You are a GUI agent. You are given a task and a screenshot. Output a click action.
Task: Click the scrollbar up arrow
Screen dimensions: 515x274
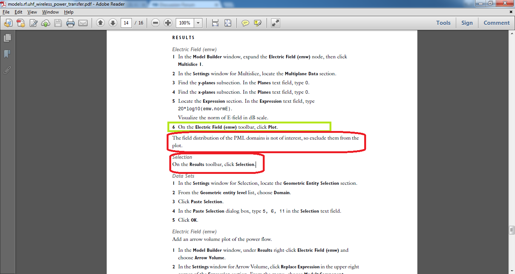pos(512,33)
